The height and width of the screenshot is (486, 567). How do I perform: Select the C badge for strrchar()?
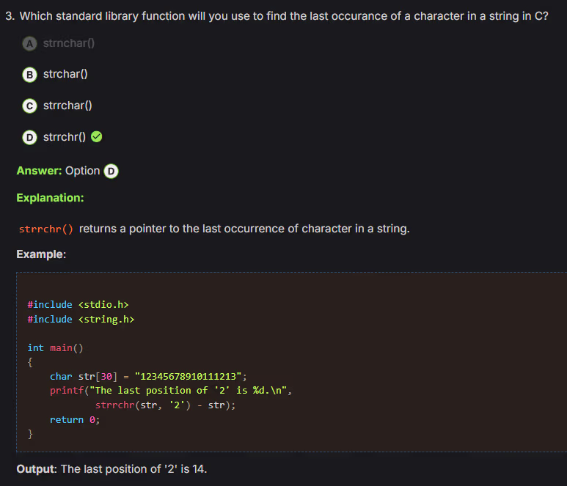tap(29, 106)
